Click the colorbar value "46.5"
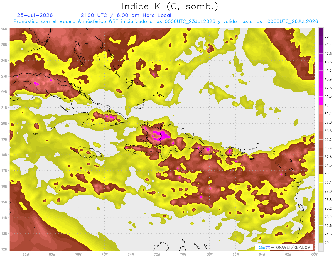Screen dimensions: 334x258 click(328, 62)
